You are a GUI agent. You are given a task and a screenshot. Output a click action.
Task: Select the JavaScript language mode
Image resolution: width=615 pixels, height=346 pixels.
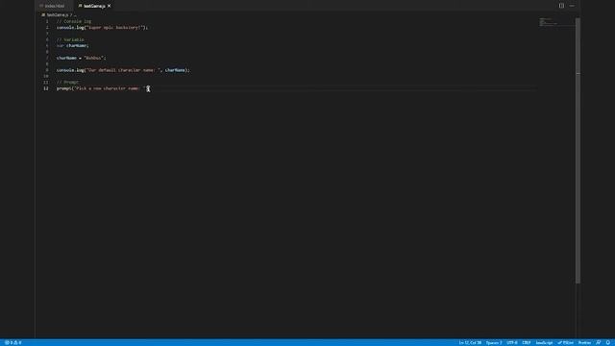[544, 342]
